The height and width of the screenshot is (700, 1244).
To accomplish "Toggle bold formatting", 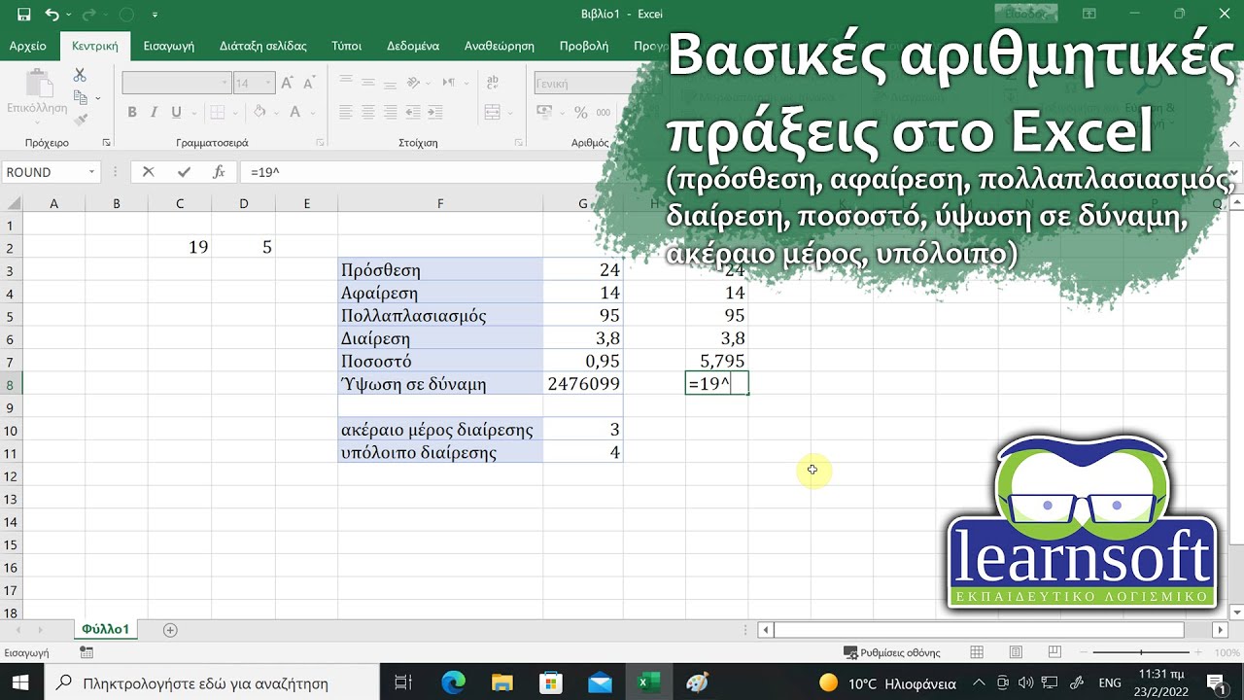I will click(x=132, y=112).
